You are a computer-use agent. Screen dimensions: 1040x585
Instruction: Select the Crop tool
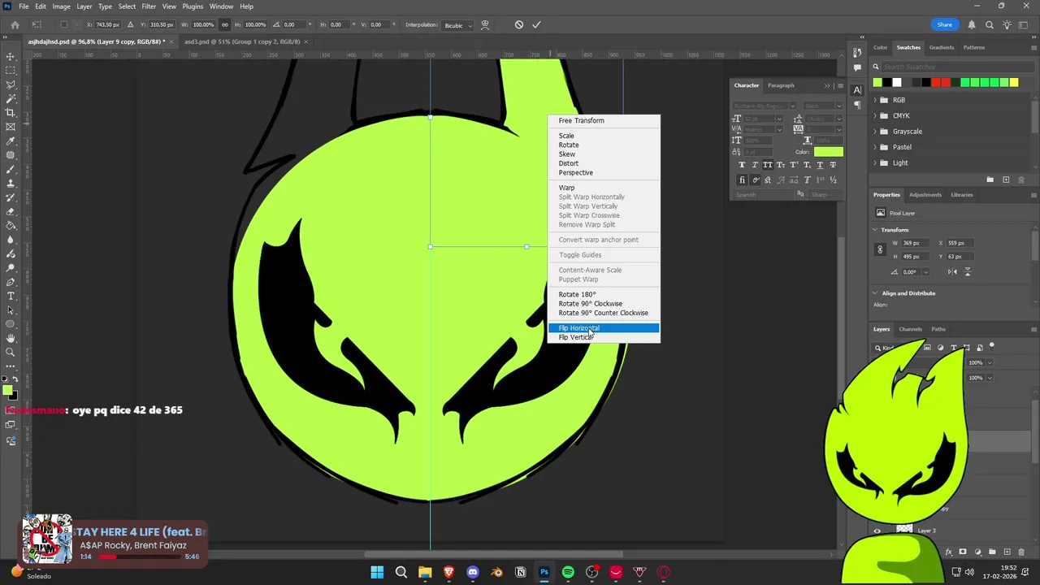click(11, 113)
